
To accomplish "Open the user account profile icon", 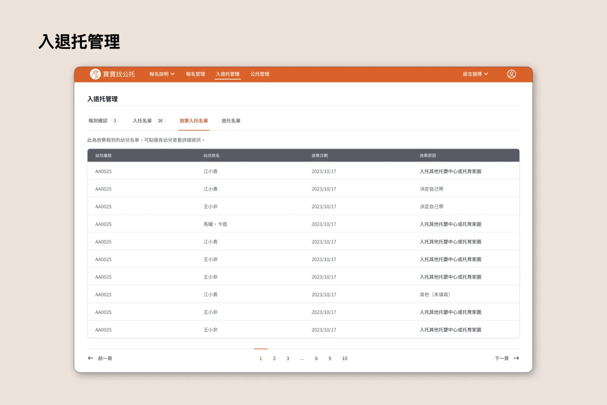I will 511,74.
